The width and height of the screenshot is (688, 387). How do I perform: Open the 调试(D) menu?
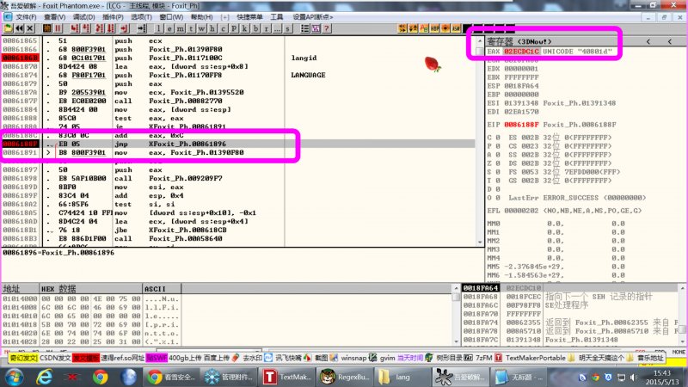[x=83, y=16]
